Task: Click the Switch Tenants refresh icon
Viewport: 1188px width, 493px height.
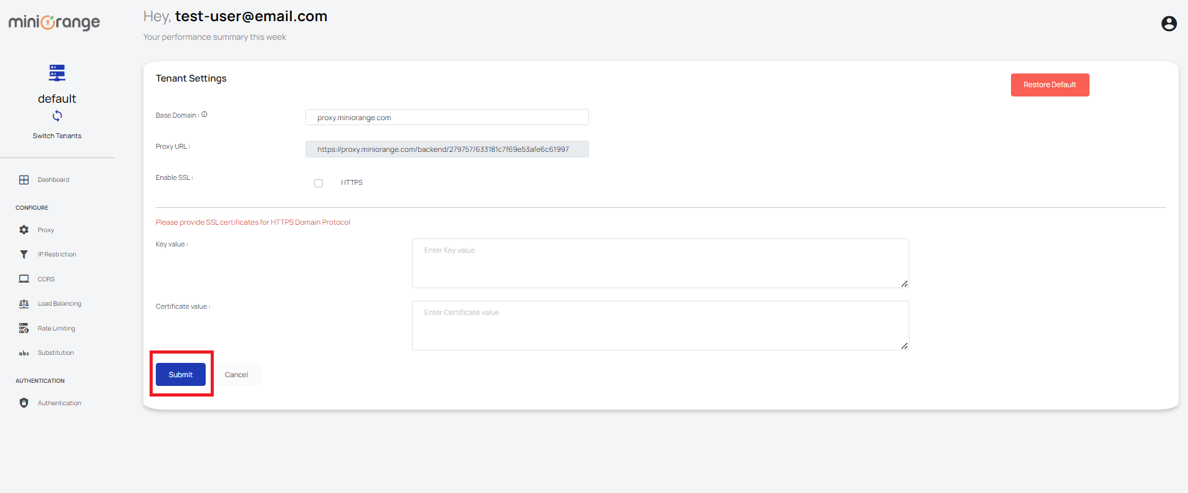Action: (57, 116)
